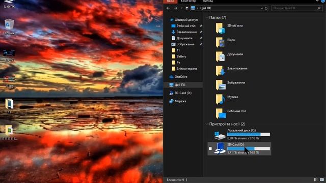Viewport: 326px width, 183px height.
Task: Tick the checkbox on SD-Card (D:) tile
Action: [210, 148]
